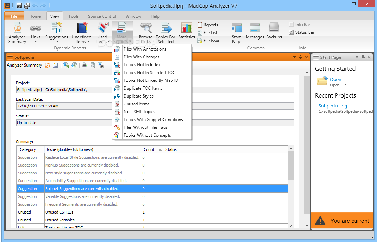The height and width of the screenshot is (242, 377).
Task: Switch to the Window ribbon tab
Action: click(x=133, y=16)
